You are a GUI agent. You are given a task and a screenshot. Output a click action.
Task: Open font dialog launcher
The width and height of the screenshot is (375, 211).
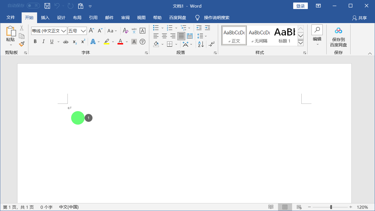[146, 53]
